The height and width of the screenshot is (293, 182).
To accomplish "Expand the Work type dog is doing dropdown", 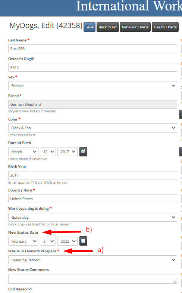I will (x=92, y=217).
